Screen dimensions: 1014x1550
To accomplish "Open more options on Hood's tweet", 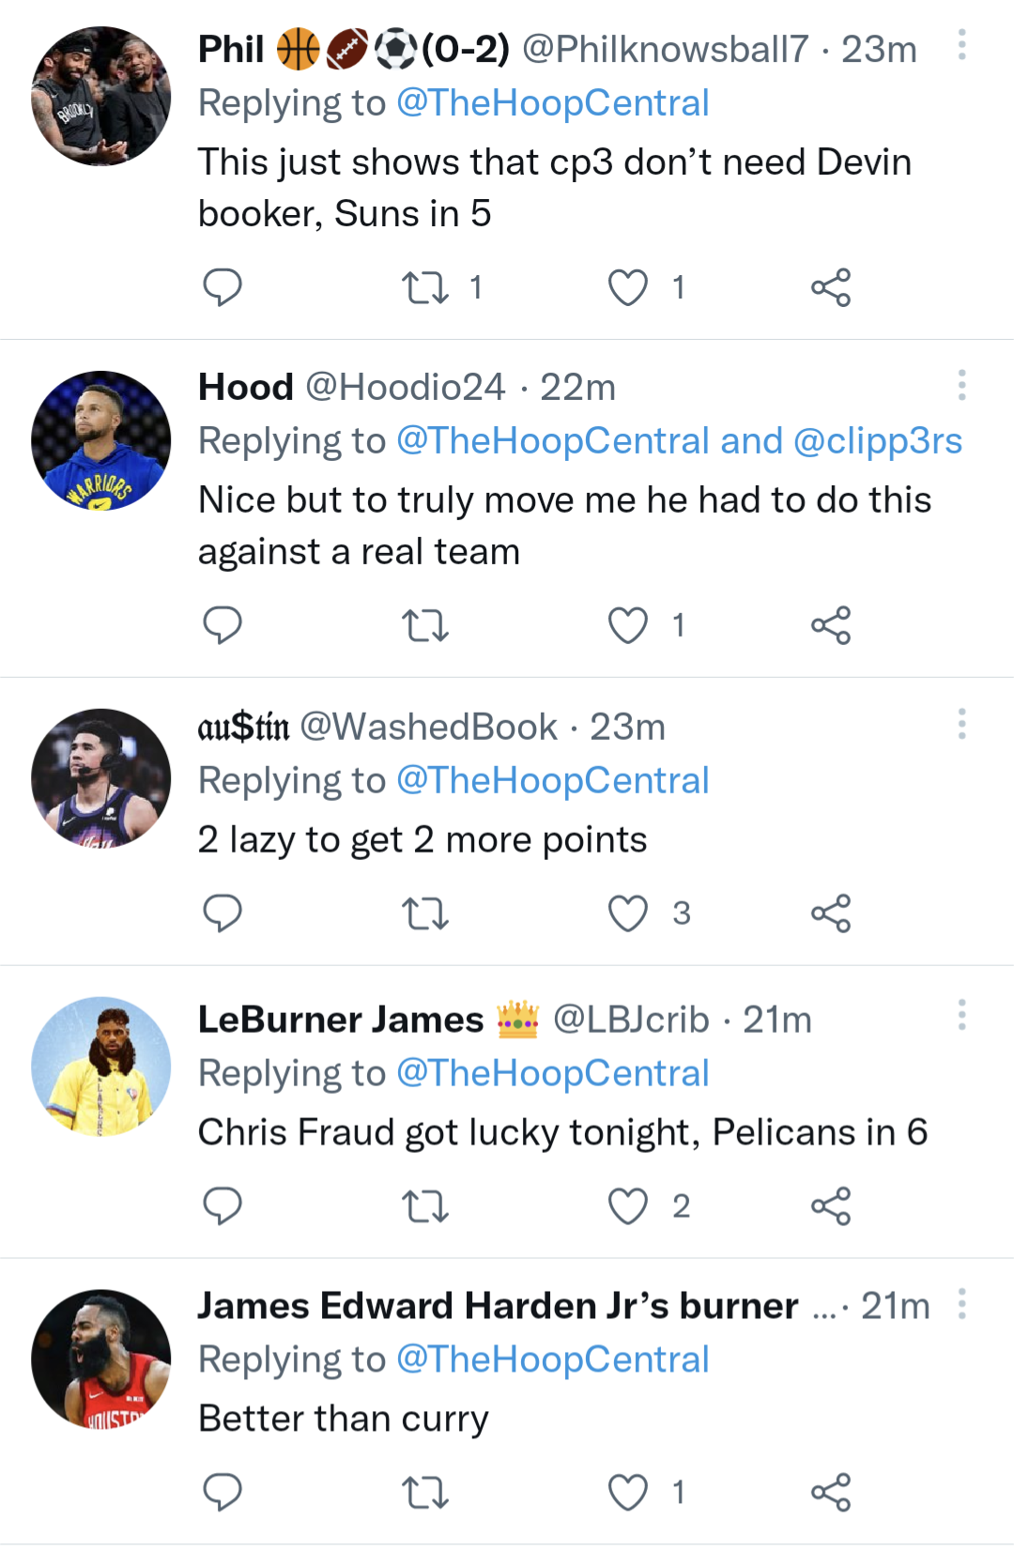I will coord(961,385).
